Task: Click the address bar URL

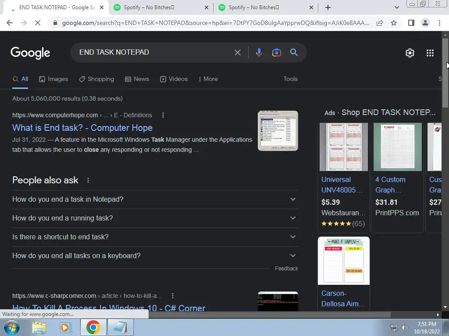Action: pyautogui.click(x=216, y=23)
